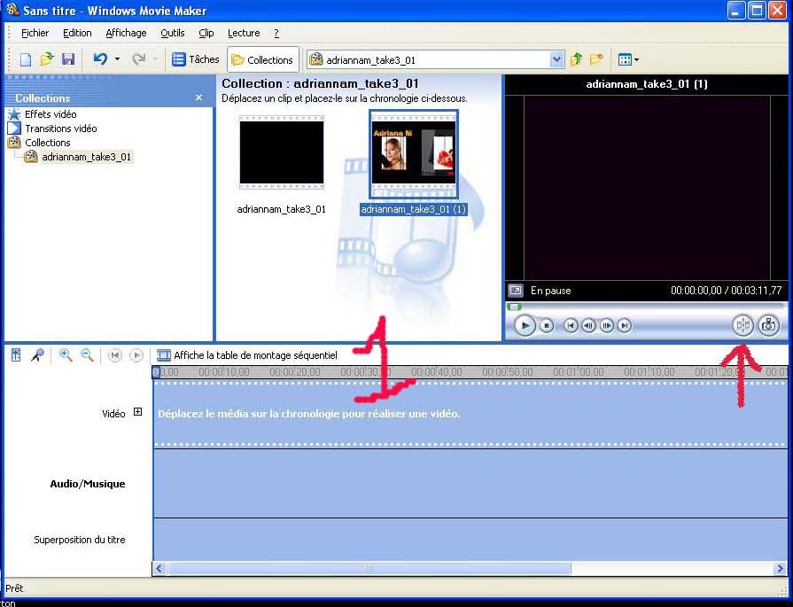Select Transitions vidéo in the tree
The image size is (793, 607).
(x=60, y=128)
